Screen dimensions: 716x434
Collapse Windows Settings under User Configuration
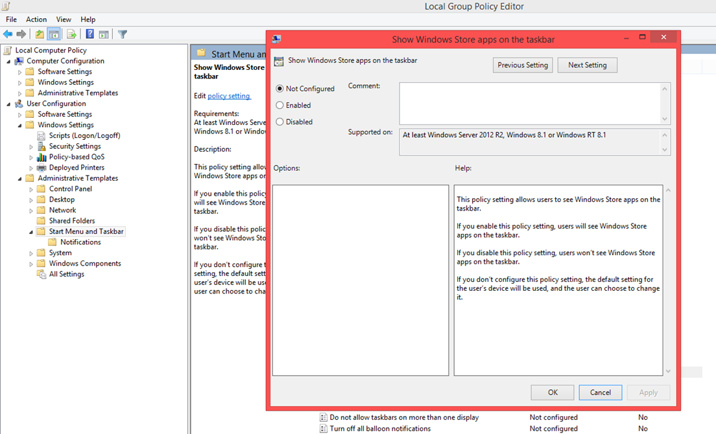(19, 125)
